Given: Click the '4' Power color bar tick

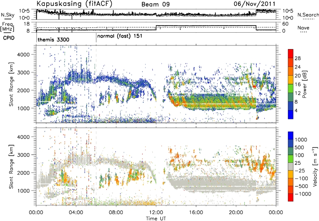Looking at the screenshot, I should click(296, 111).
